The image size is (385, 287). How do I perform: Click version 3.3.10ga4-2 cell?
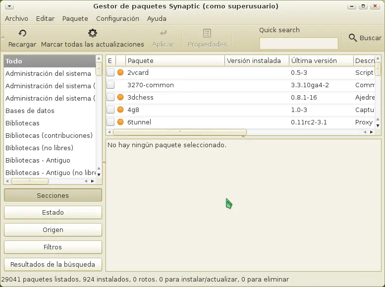pos(310,85)
